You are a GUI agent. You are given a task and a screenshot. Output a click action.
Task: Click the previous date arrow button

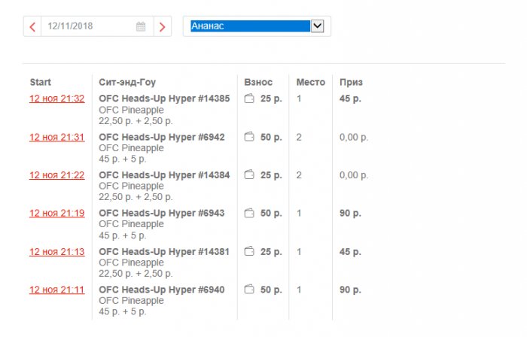pyautogui.click(x=32, y=26)
